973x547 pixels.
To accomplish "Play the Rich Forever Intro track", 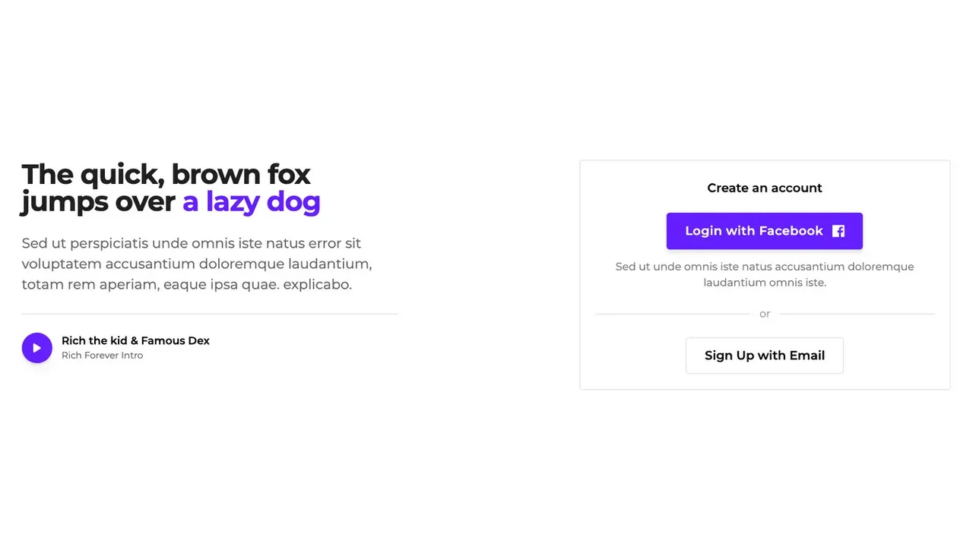I will (x=36, y=348).
